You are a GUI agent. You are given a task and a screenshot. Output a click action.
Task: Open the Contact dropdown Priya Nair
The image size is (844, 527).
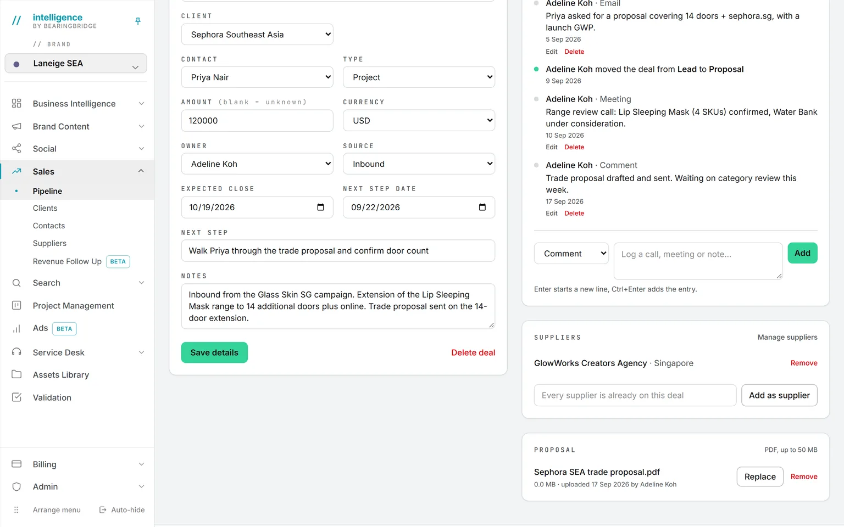click(257, 77)
